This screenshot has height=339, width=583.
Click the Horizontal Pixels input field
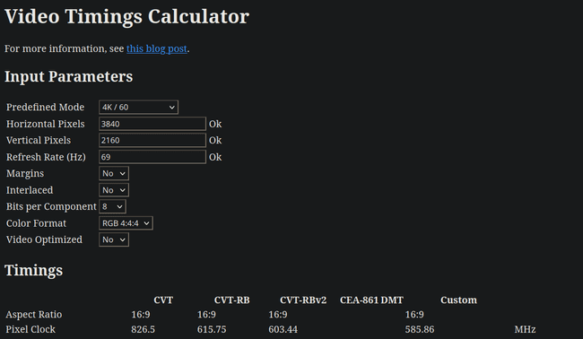(152, 124)
